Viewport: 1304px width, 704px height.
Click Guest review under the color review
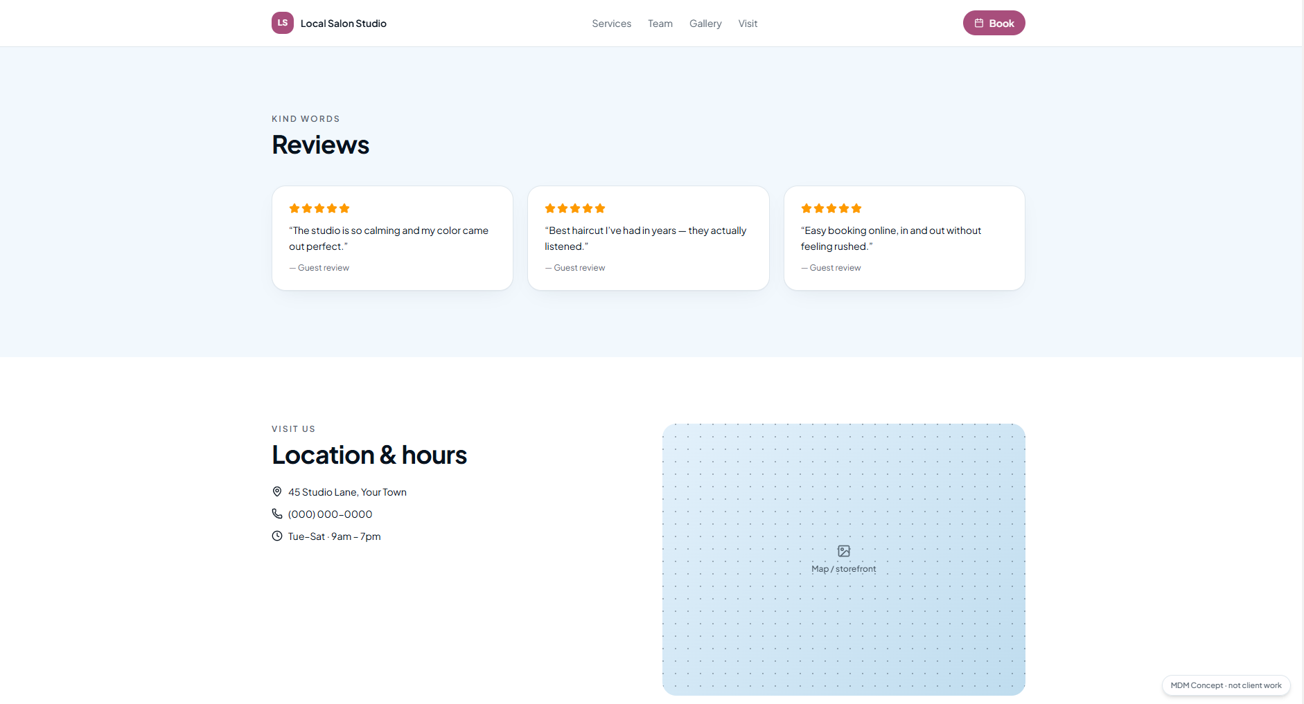tap(319, 268)
